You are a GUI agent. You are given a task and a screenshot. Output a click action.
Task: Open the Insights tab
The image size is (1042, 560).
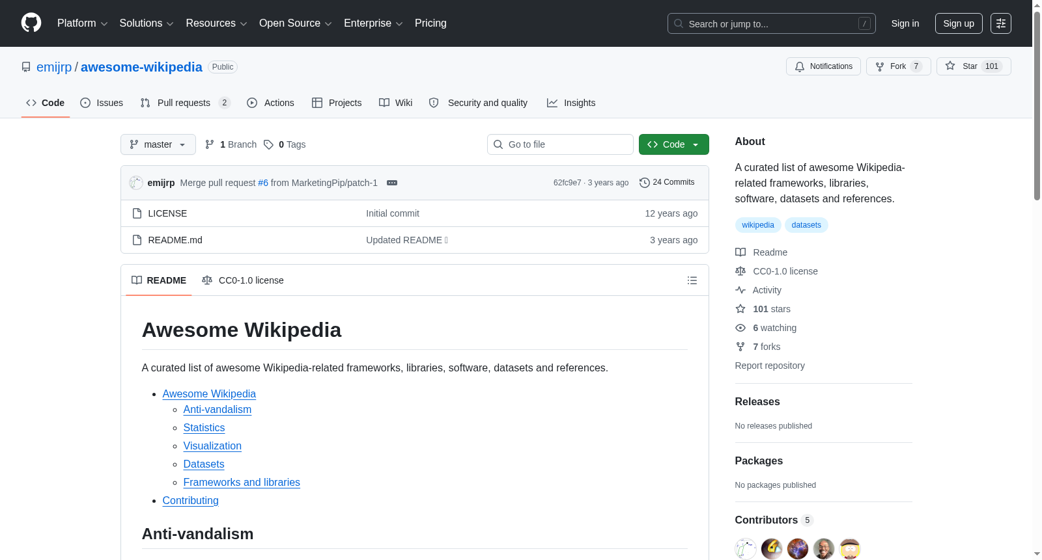[x=571, y=103]
